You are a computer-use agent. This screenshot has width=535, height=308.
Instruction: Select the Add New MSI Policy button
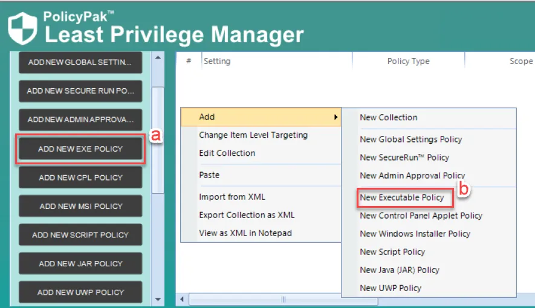tap(80, 206)
